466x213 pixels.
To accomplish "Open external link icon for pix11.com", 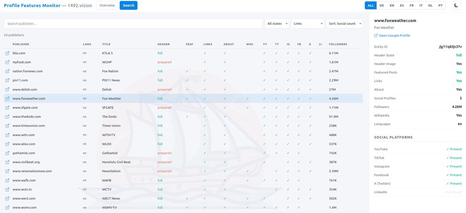I will [x=7, y=80].
